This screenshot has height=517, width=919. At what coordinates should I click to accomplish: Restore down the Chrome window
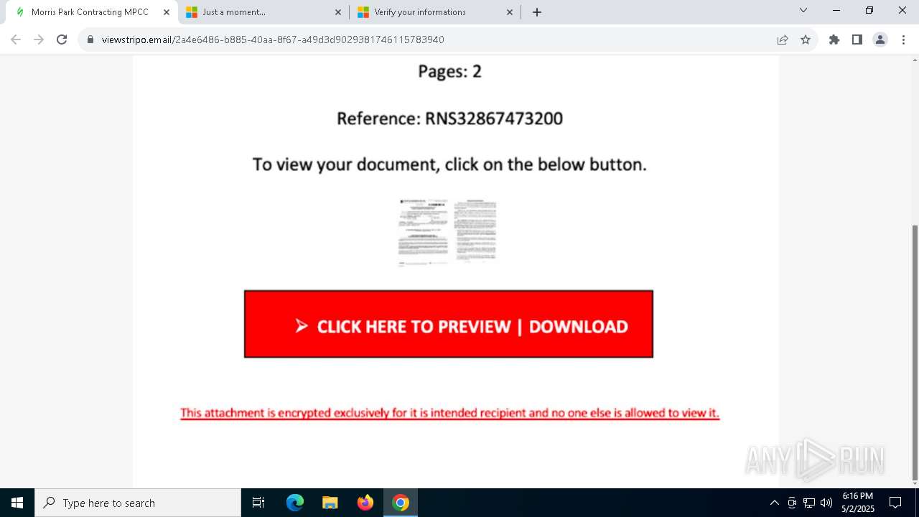coord(869,10)
